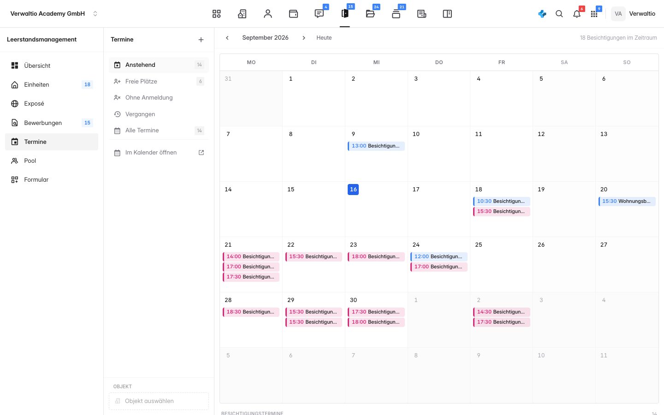Open the blue assistant icon in header
The image size is (664, 415).
coord(542,14)
